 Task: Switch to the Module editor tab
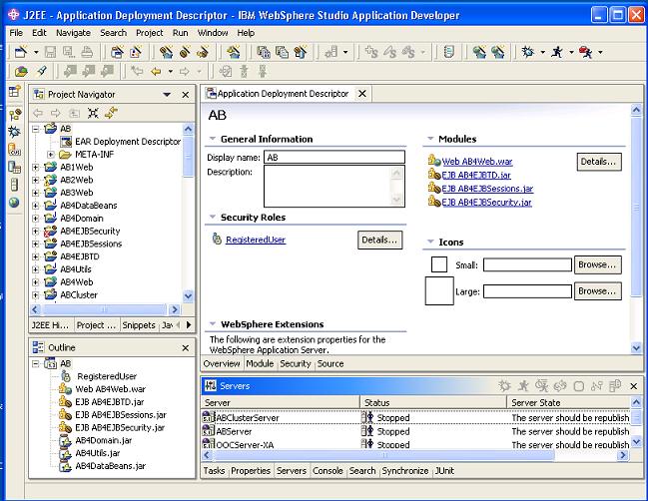point(260,363)
